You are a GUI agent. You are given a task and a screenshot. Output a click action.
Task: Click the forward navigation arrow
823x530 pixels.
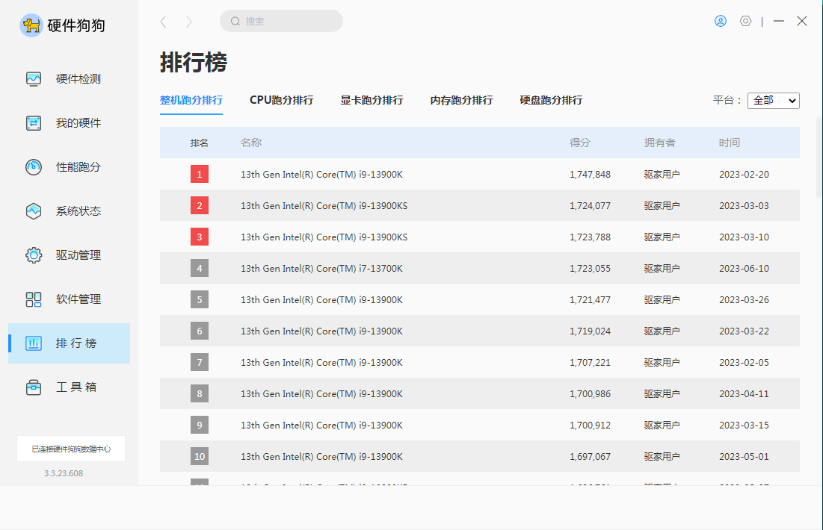(189, 22)
